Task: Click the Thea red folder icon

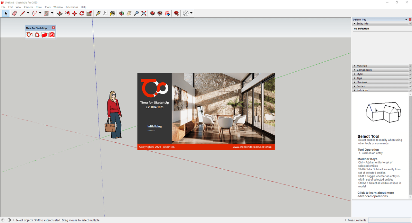Action: (x=44, y=34)
